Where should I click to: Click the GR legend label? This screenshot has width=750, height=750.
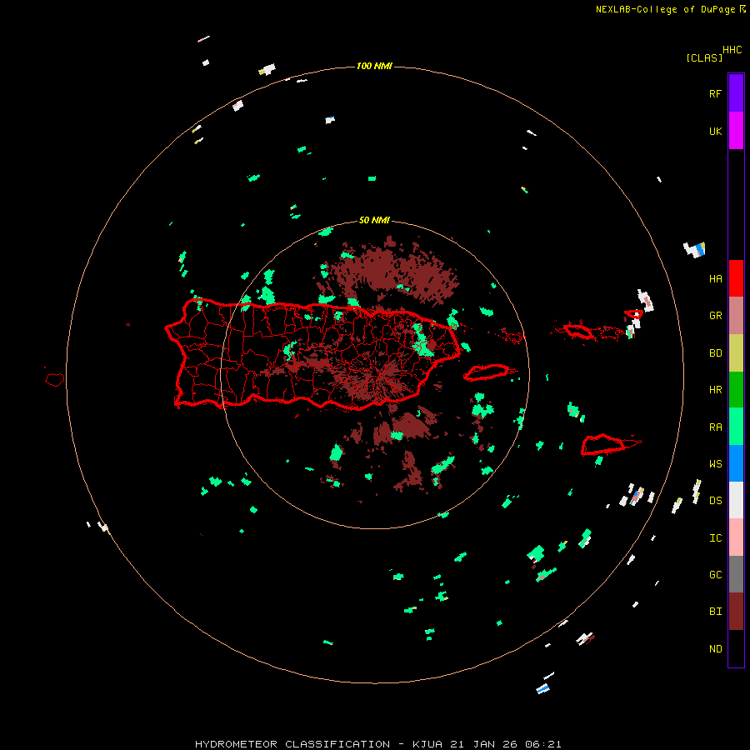(715, 316)
